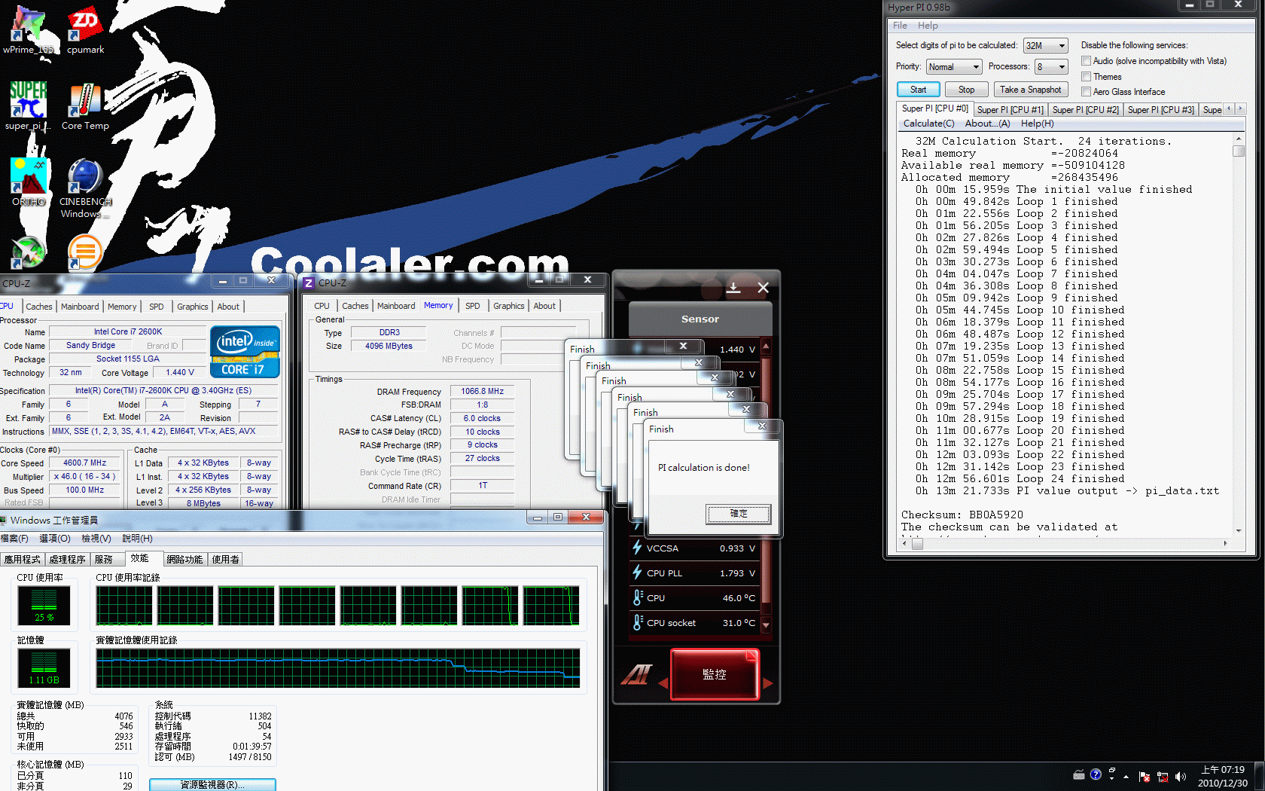Open the orange circle lines desktop shortcut
Image resolution: width=1265 pixels, height=791 pixels.
point(85,252)
